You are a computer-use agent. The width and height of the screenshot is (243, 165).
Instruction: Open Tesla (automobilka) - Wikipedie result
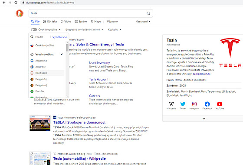pos(79,159)
